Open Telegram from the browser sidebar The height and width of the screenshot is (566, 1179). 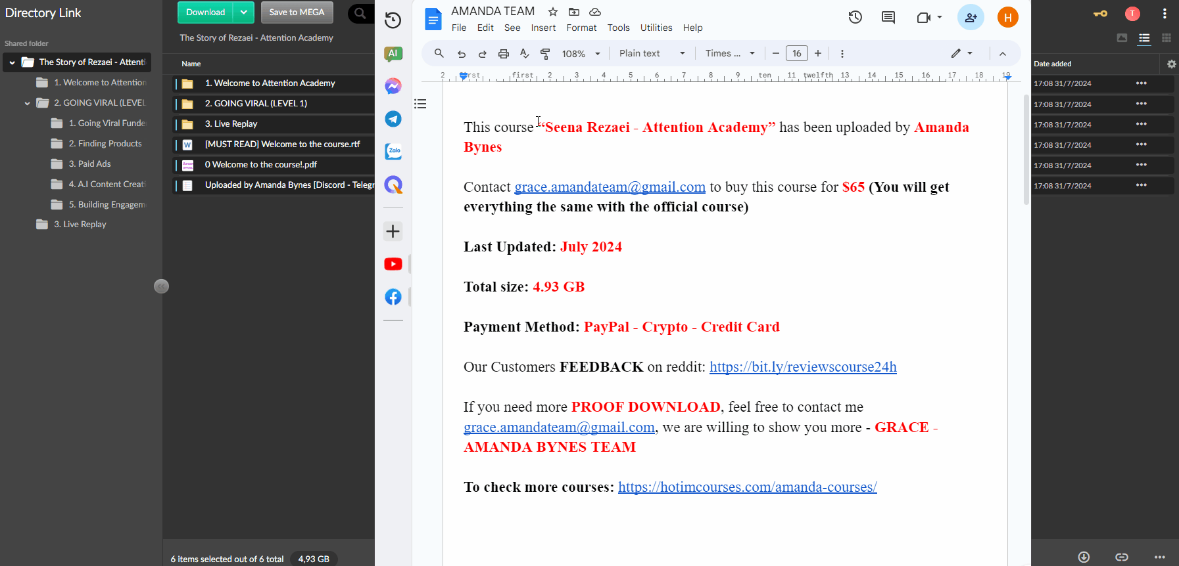coord(393,119)
